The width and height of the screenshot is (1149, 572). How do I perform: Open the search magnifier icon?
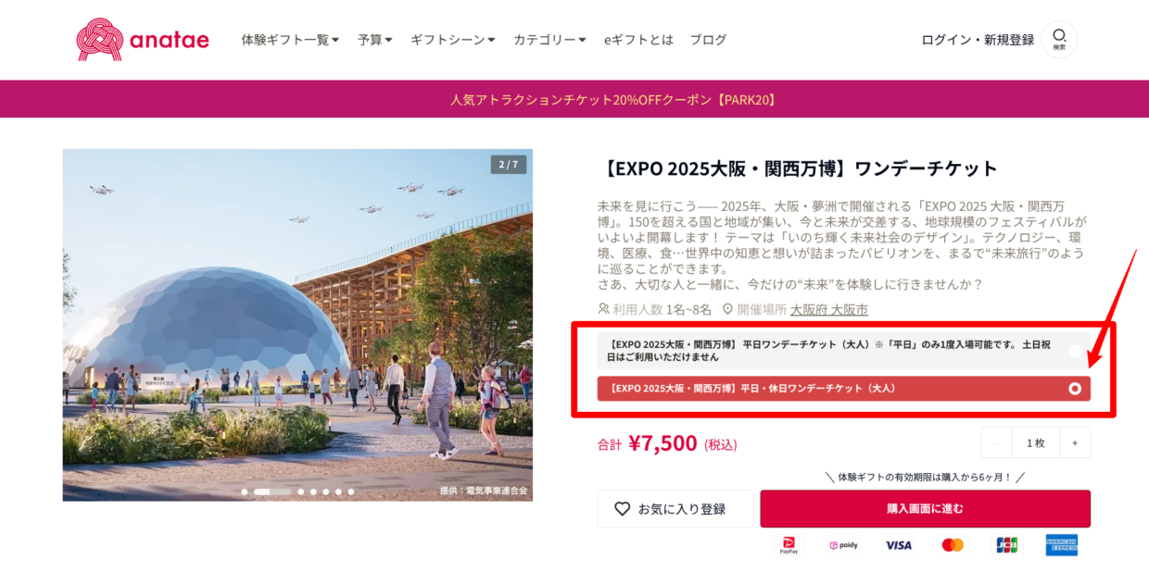(1059, 36)
